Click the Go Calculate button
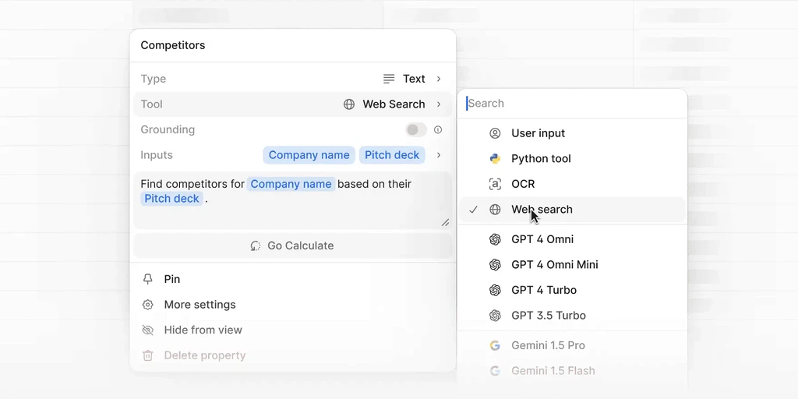The image size is (798, 399). point(293,245)
